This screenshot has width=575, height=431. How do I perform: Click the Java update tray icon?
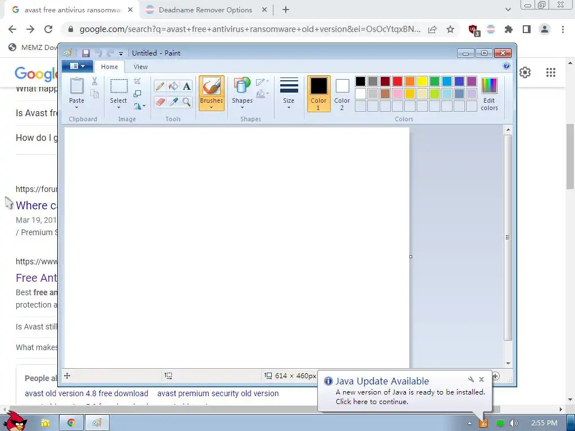pyautogui.click(x=483, y=423)
